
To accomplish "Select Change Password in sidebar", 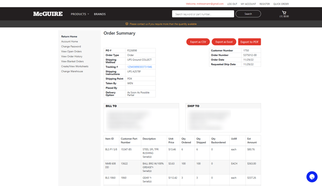I will 71,47.
